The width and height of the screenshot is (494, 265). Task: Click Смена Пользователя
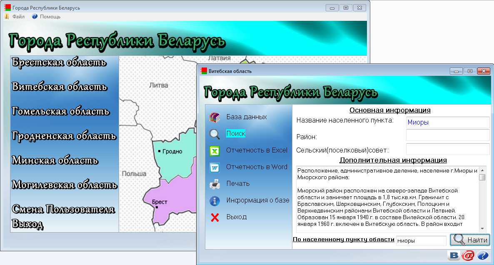coord(63,209)
